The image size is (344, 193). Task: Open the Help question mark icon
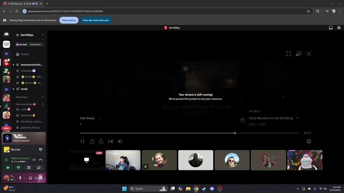pyautogui.click(x=339, y=28)
